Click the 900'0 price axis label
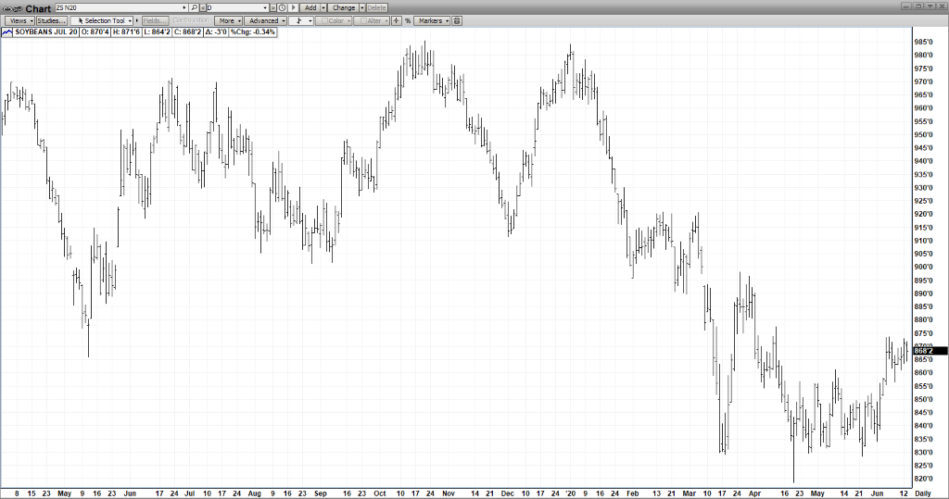Screen dimensions: 949x499 pos(923,267)
